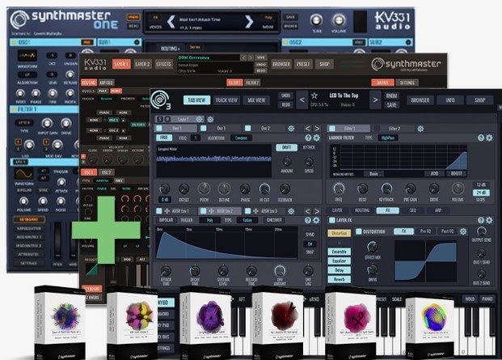
Task: Open the 0 dB volume value box
Action: (165, 200)
